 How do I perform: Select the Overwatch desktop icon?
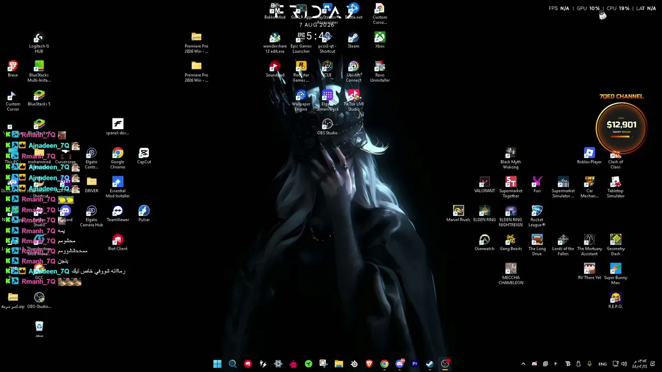(x=485, y=243)
